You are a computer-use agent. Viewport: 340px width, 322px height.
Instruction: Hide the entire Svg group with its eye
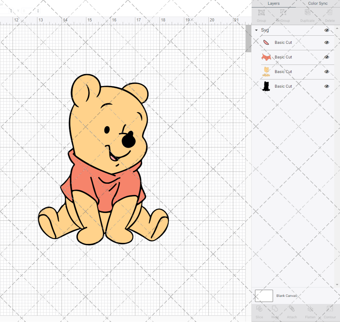[x=326, y=30]
